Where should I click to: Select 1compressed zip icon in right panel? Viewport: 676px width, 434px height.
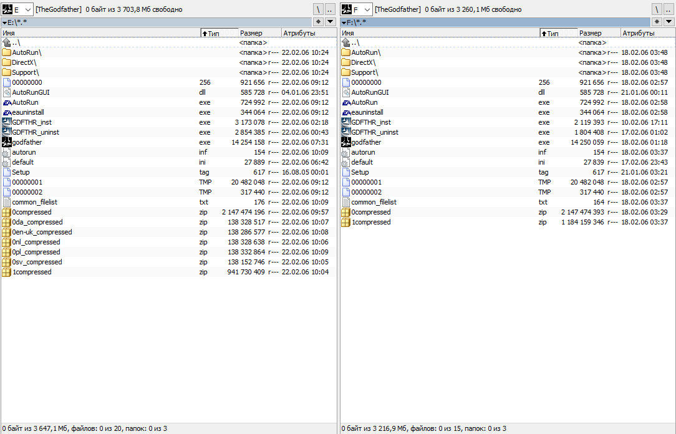[x=345, y=222]
